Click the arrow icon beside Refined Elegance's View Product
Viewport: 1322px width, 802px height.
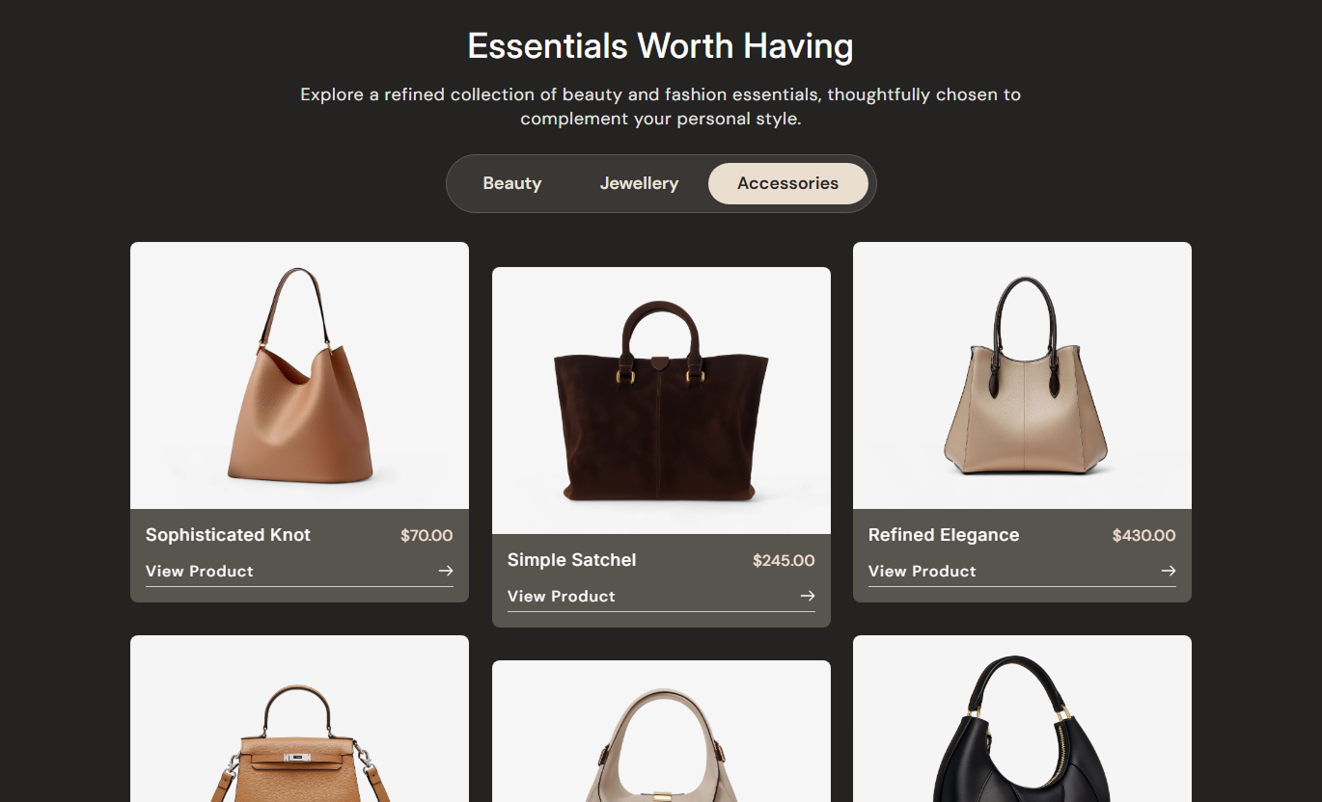point(1169,571)
